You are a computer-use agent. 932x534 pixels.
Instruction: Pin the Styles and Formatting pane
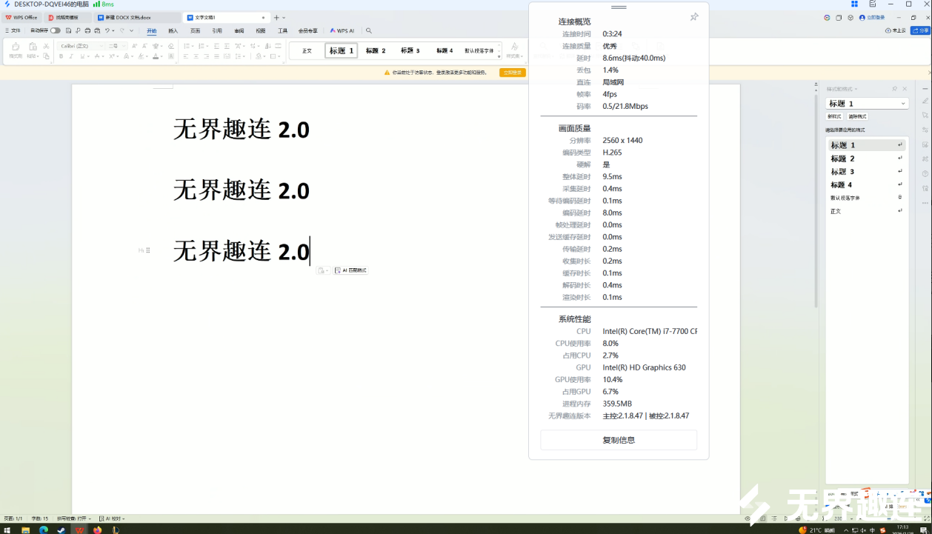pos(894,89)
